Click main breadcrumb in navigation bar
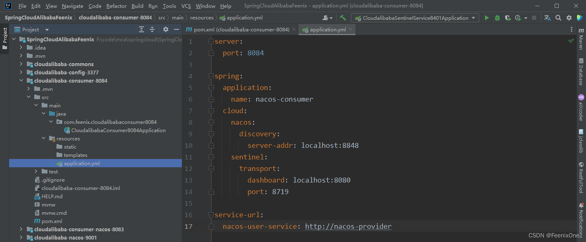The image size is (586, 242). coord(178,18)
